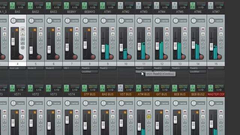Click the phase invert button on ATM1

pos(113,48)
